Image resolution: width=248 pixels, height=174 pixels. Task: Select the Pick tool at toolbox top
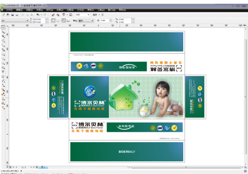(3, 28)
